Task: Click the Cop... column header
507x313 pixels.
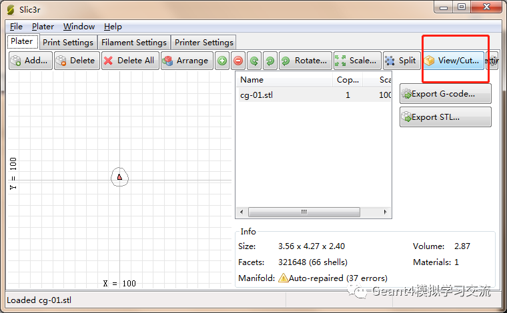Action: click(x=348, y=80)
